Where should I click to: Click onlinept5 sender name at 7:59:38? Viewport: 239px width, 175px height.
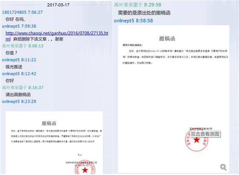tap(11, 26)
